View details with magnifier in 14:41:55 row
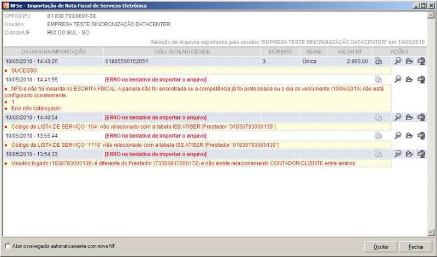 point(398,80)
